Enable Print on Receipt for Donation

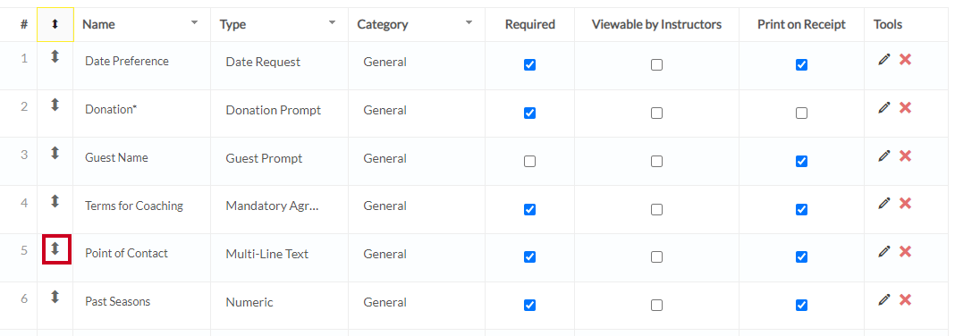coord(801,113)
